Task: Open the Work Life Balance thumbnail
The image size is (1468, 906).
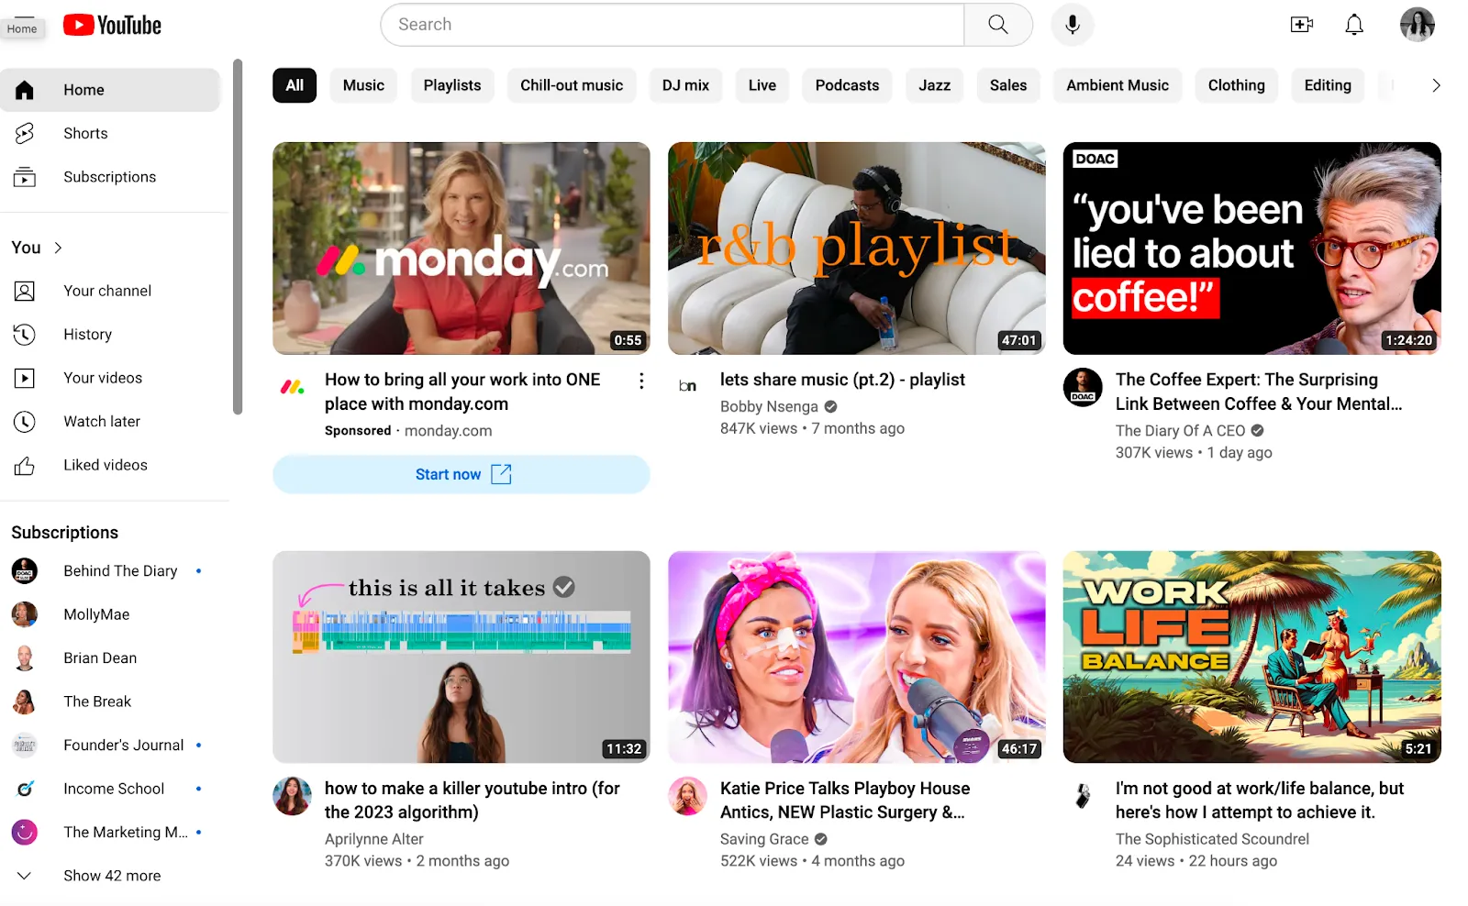Action: coord(1252,657)
